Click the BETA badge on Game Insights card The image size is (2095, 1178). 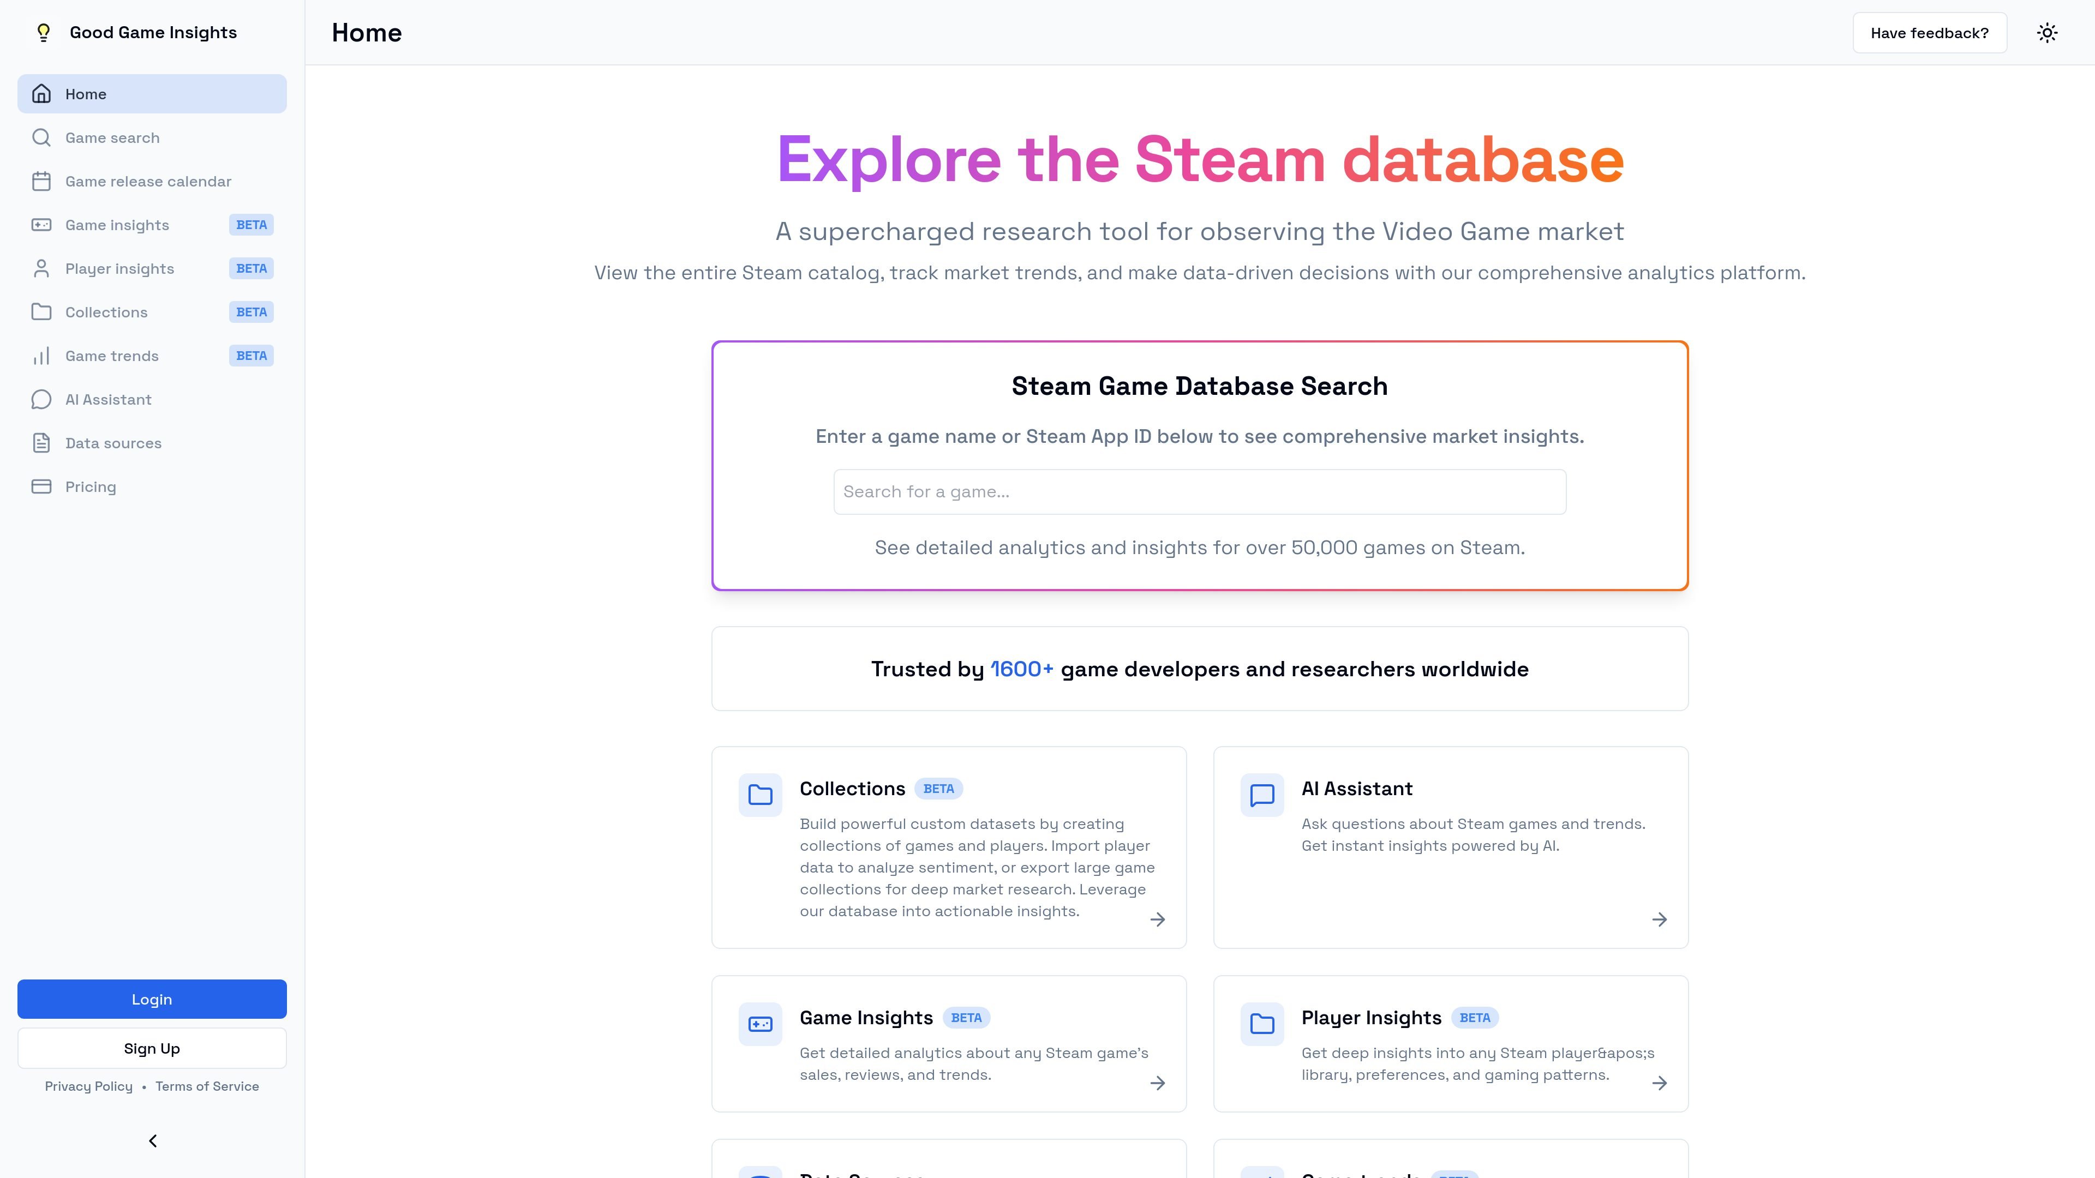tap(966, 1018)
